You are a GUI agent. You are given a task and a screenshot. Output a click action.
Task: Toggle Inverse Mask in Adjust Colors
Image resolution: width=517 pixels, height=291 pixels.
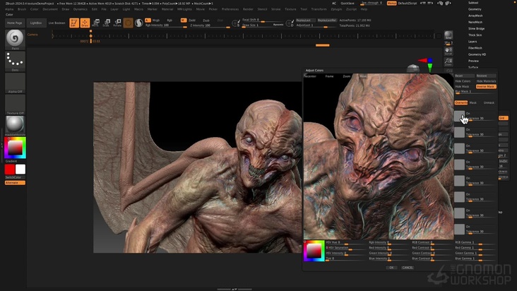click(x=486, y=86)
